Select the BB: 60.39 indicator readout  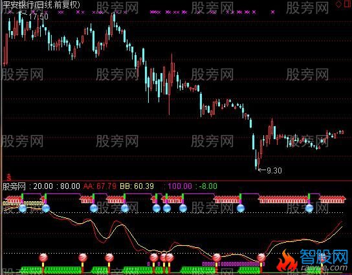[137, 186]
